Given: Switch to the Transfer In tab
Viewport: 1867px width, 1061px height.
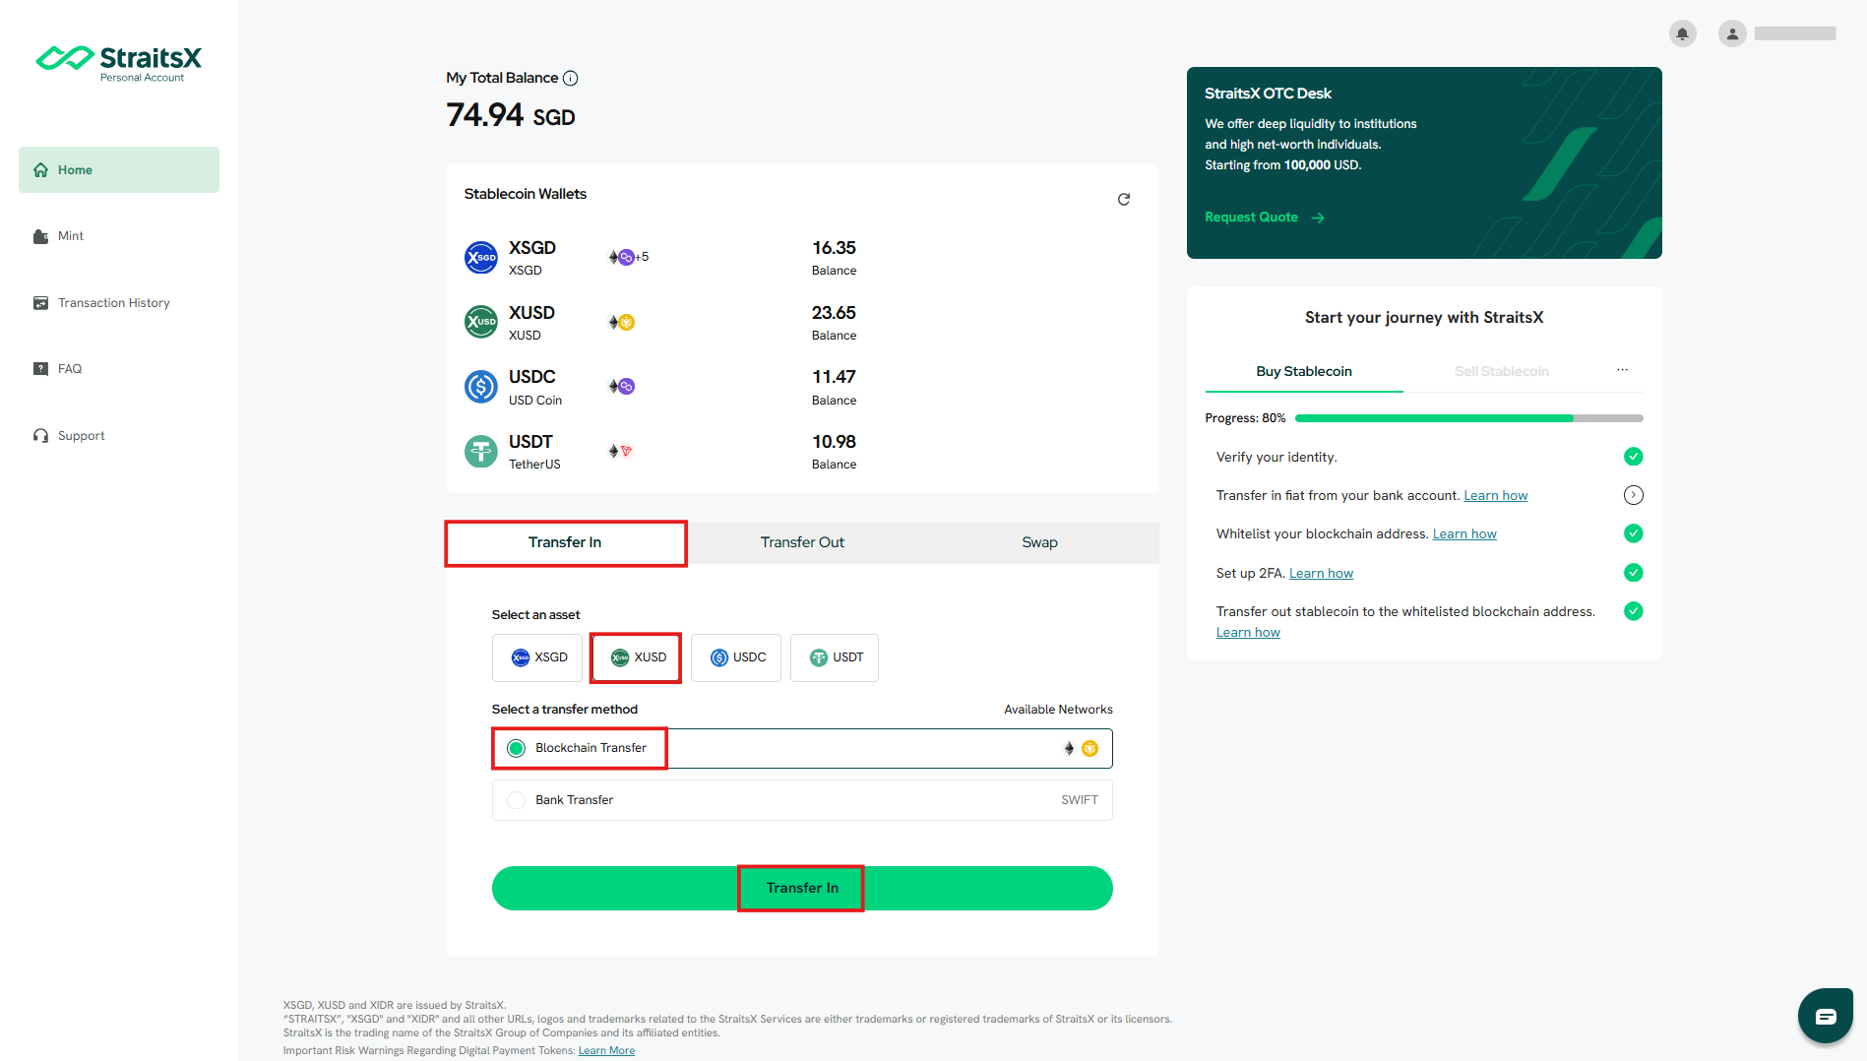Looking at the screenshot, I should click(x=565, y=543).
